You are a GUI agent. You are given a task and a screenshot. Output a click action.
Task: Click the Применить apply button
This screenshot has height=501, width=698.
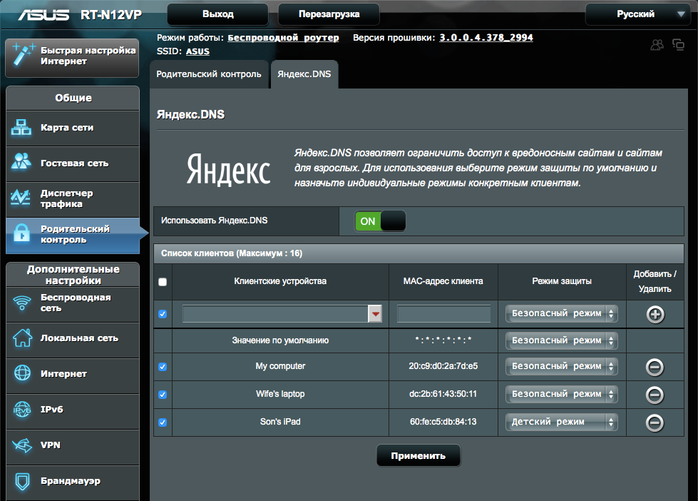point(418,455)
